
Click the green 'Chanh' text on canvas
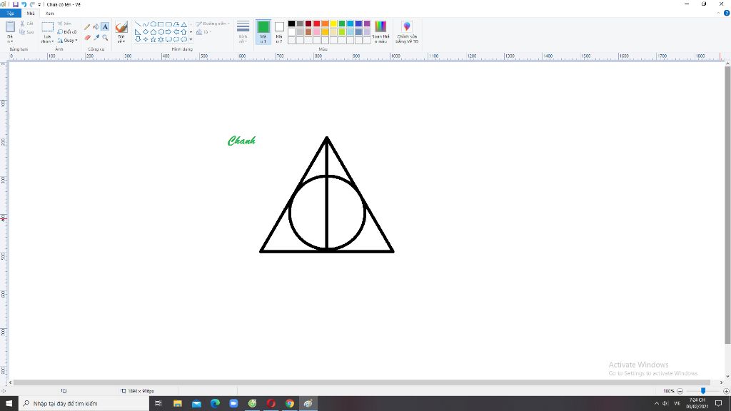(241, 141)
